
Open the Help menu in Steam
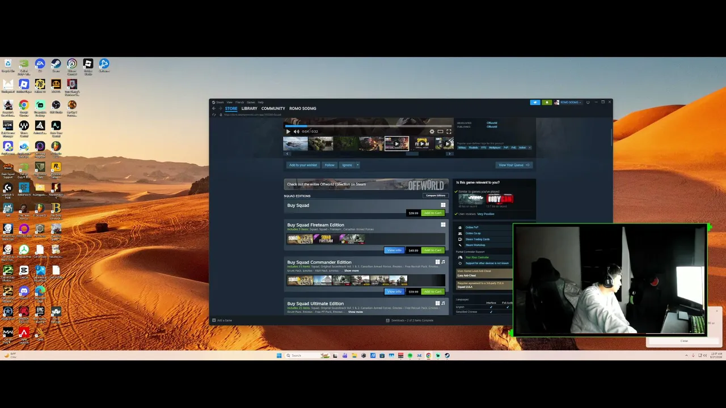pos(260,103)
